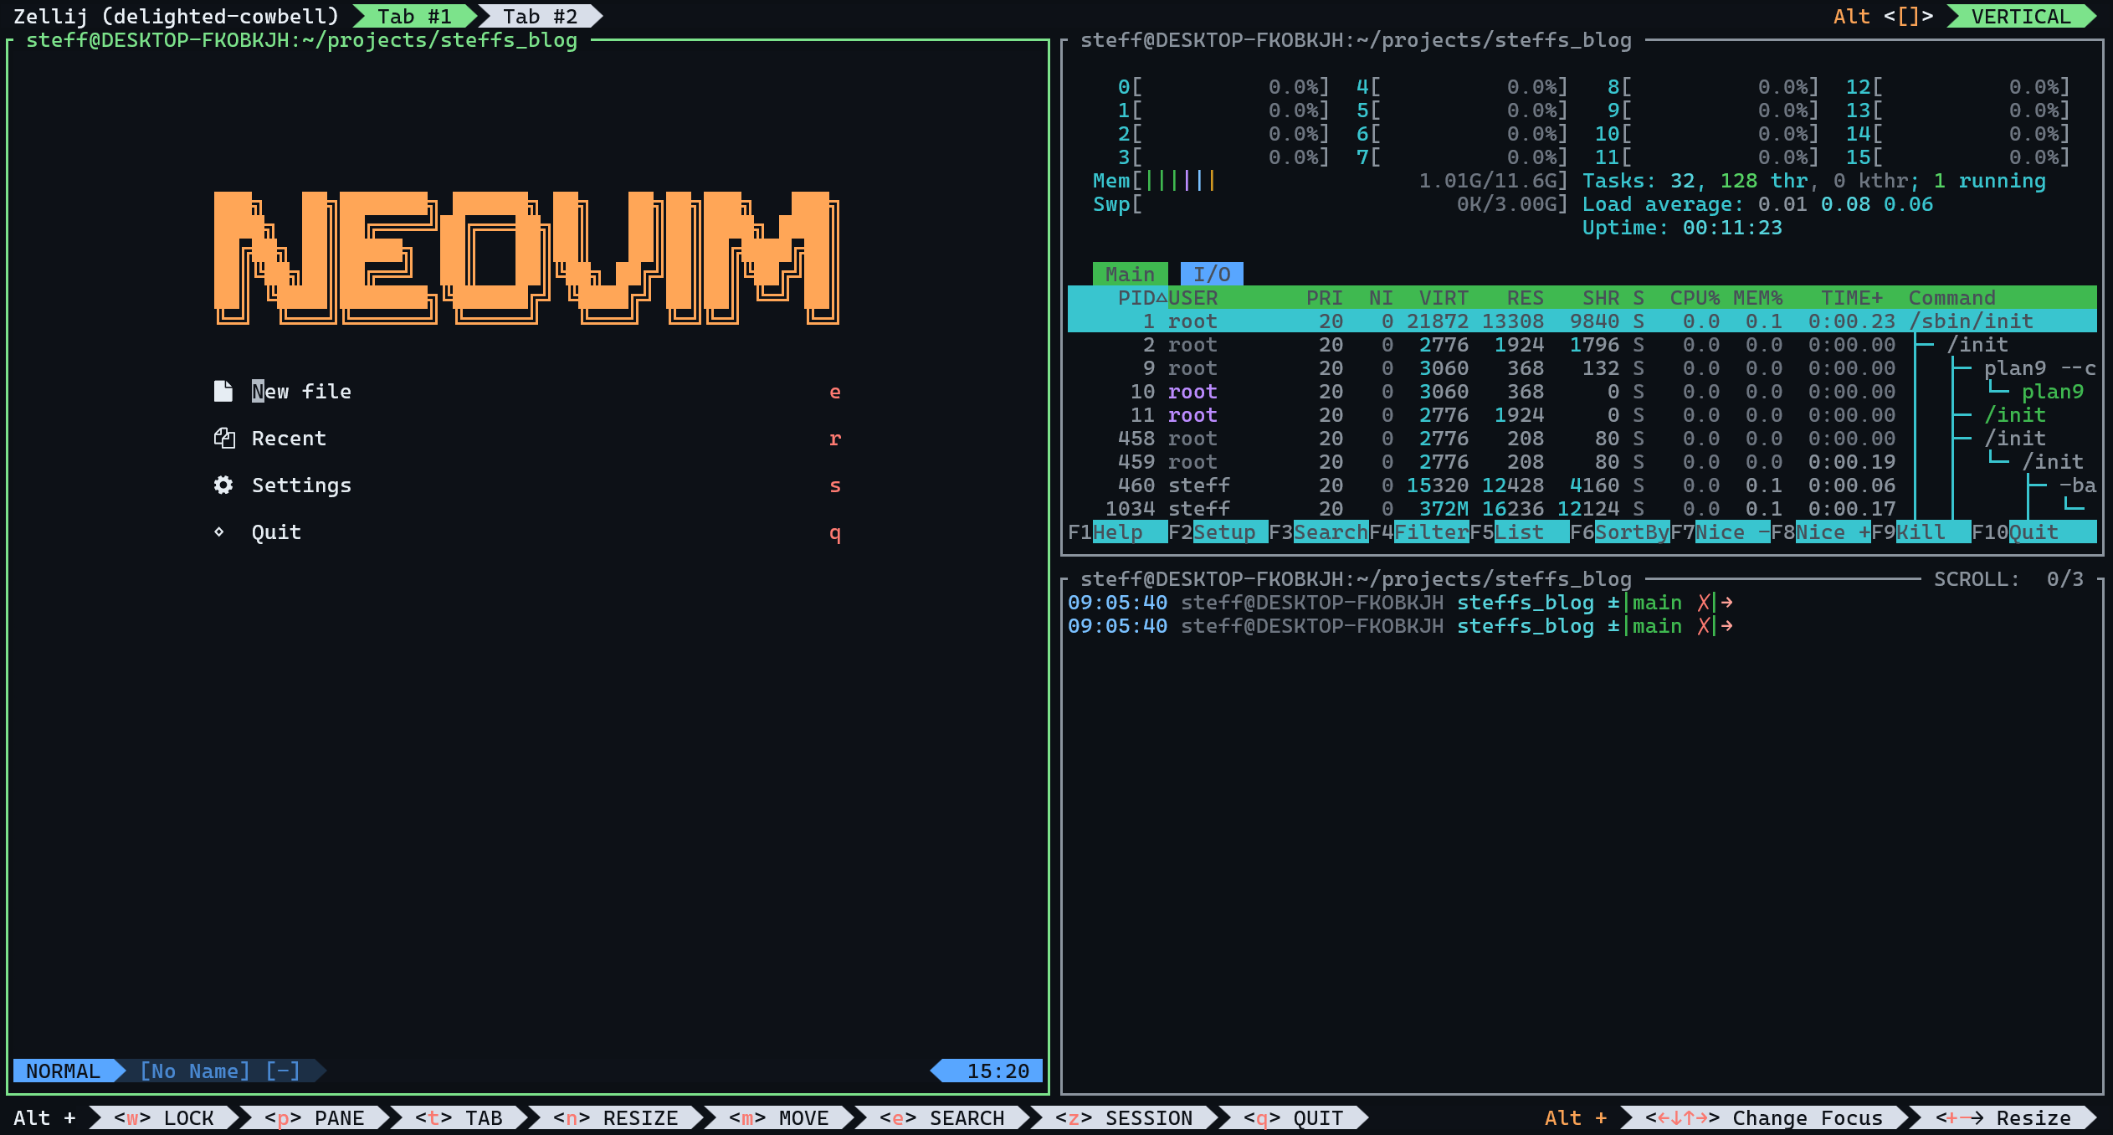2113x1135 pixels.
Task: Select the /sbin/init process row
Action: (x=1582, y=321)
